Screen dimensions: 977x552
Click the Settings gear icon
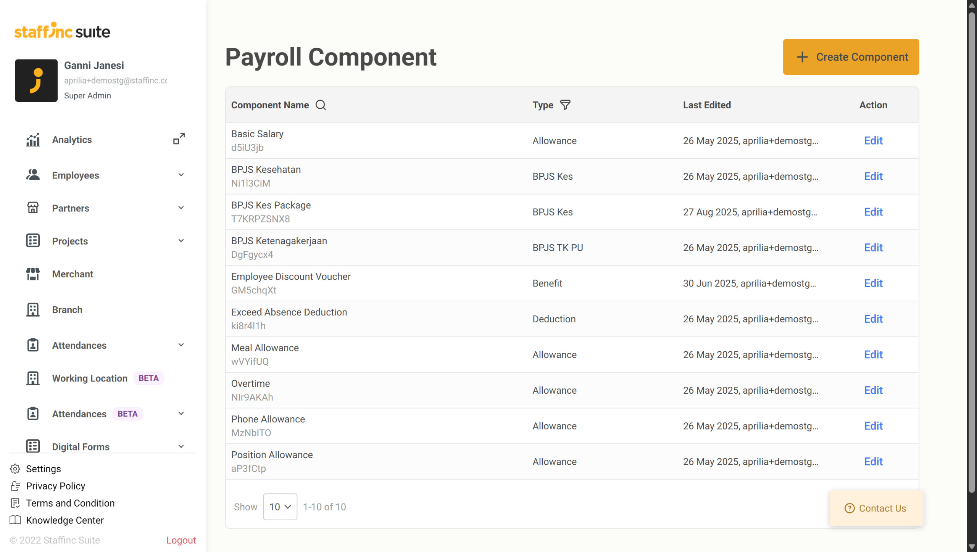[15, 469]
